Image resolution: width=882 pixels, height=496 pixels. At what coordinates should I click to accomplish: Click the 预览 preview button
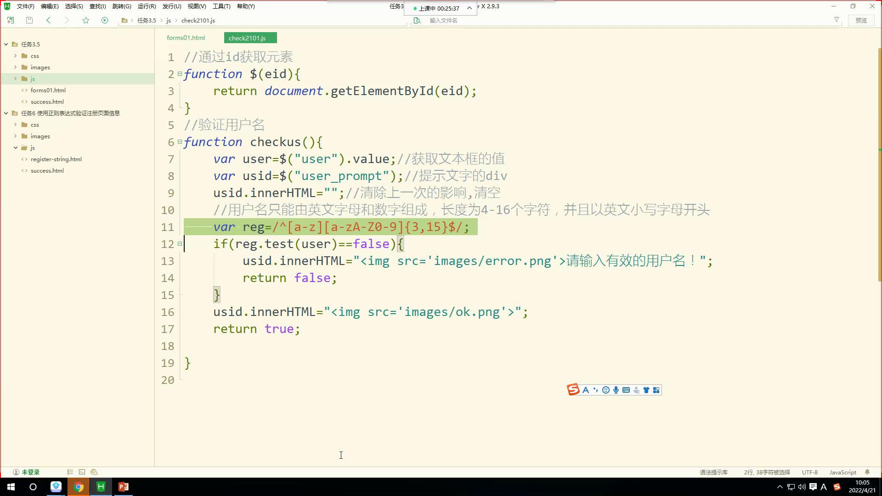point(861,20)
